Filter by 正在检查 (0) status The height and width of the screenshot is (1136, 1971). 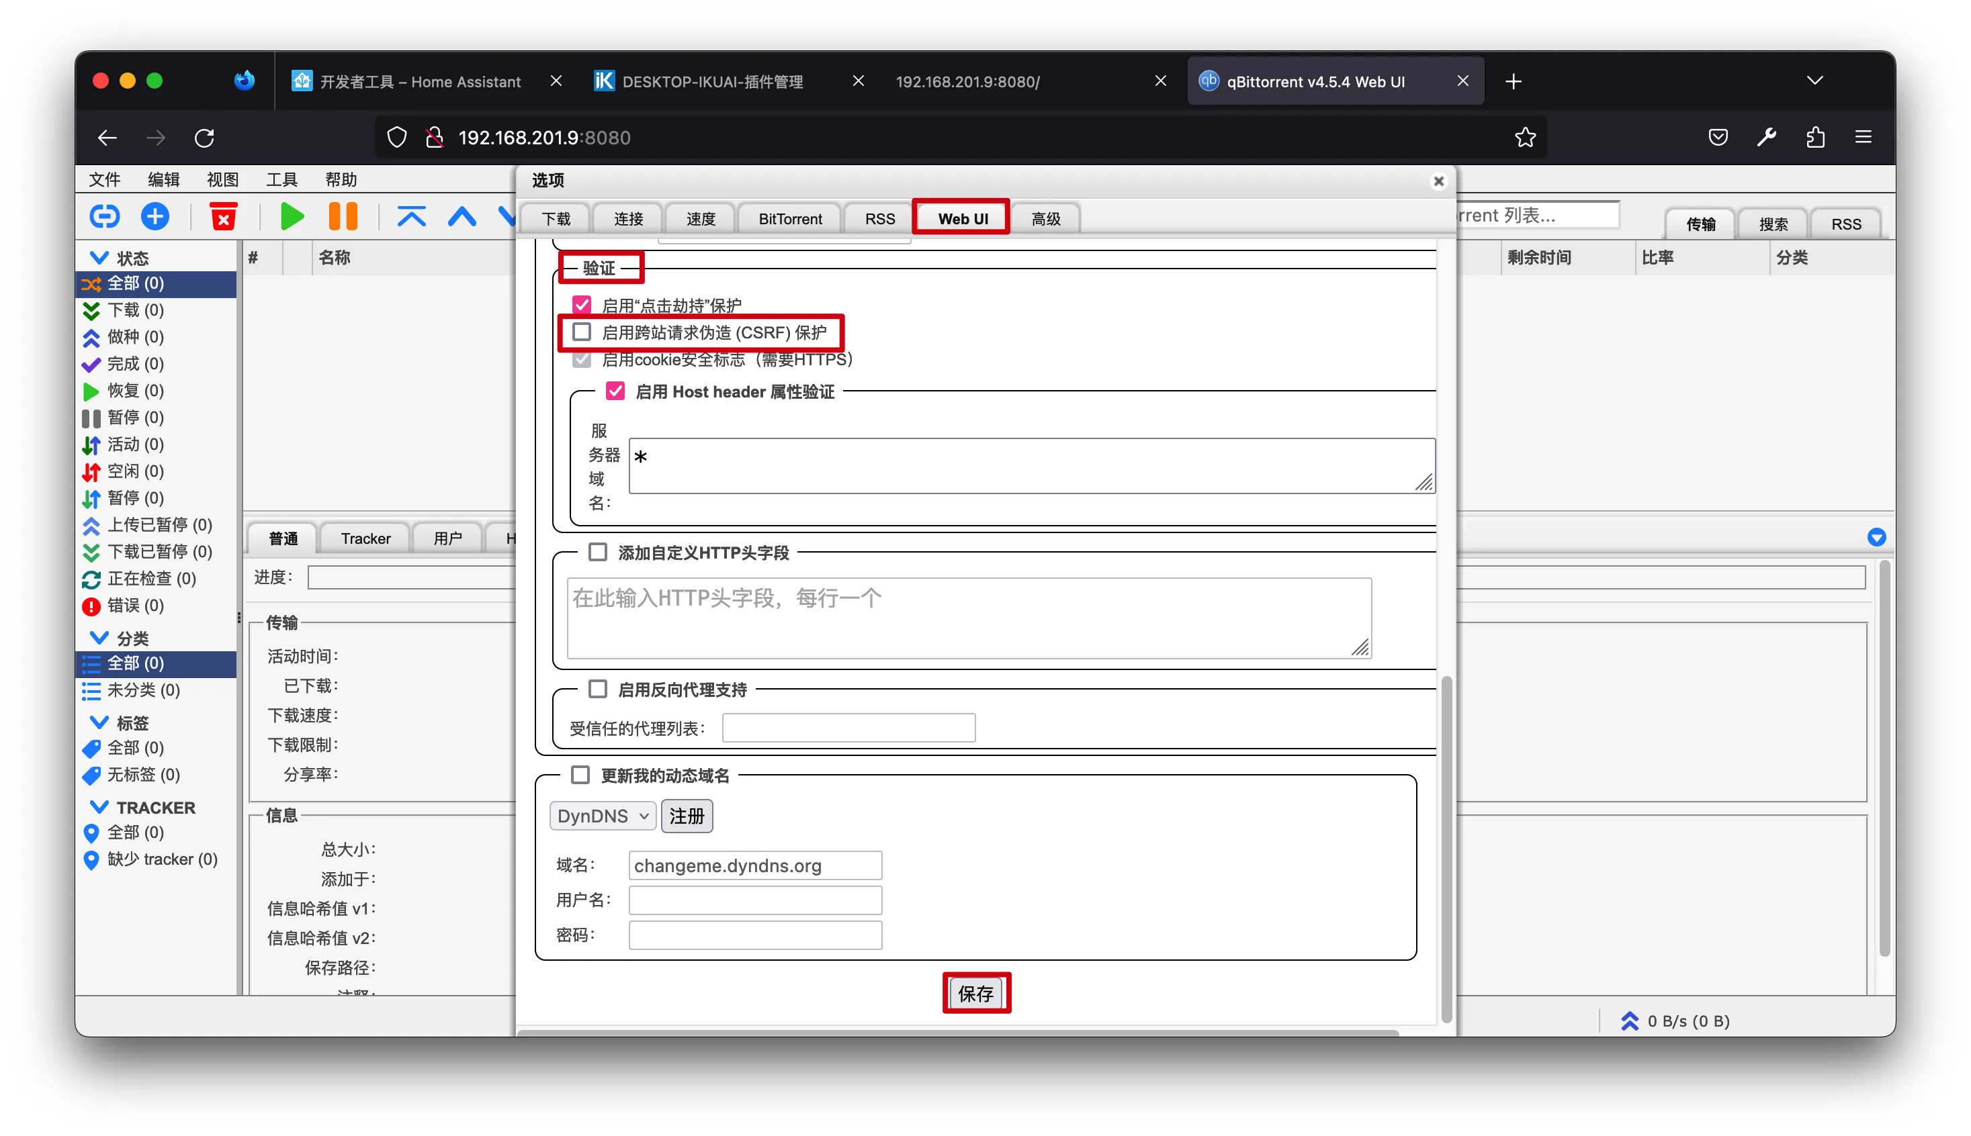tap(156, 579)
